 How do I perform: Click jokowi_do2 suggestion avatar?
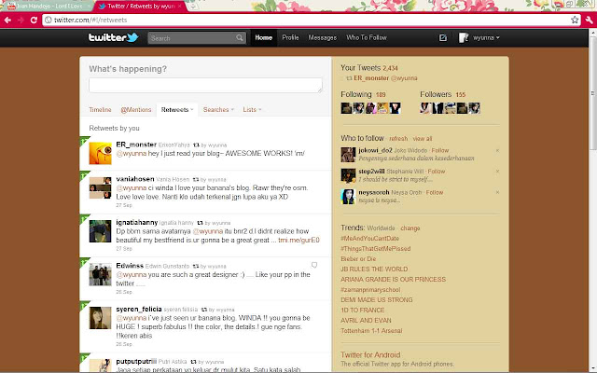pyautogui.click(x=348, y=155)
